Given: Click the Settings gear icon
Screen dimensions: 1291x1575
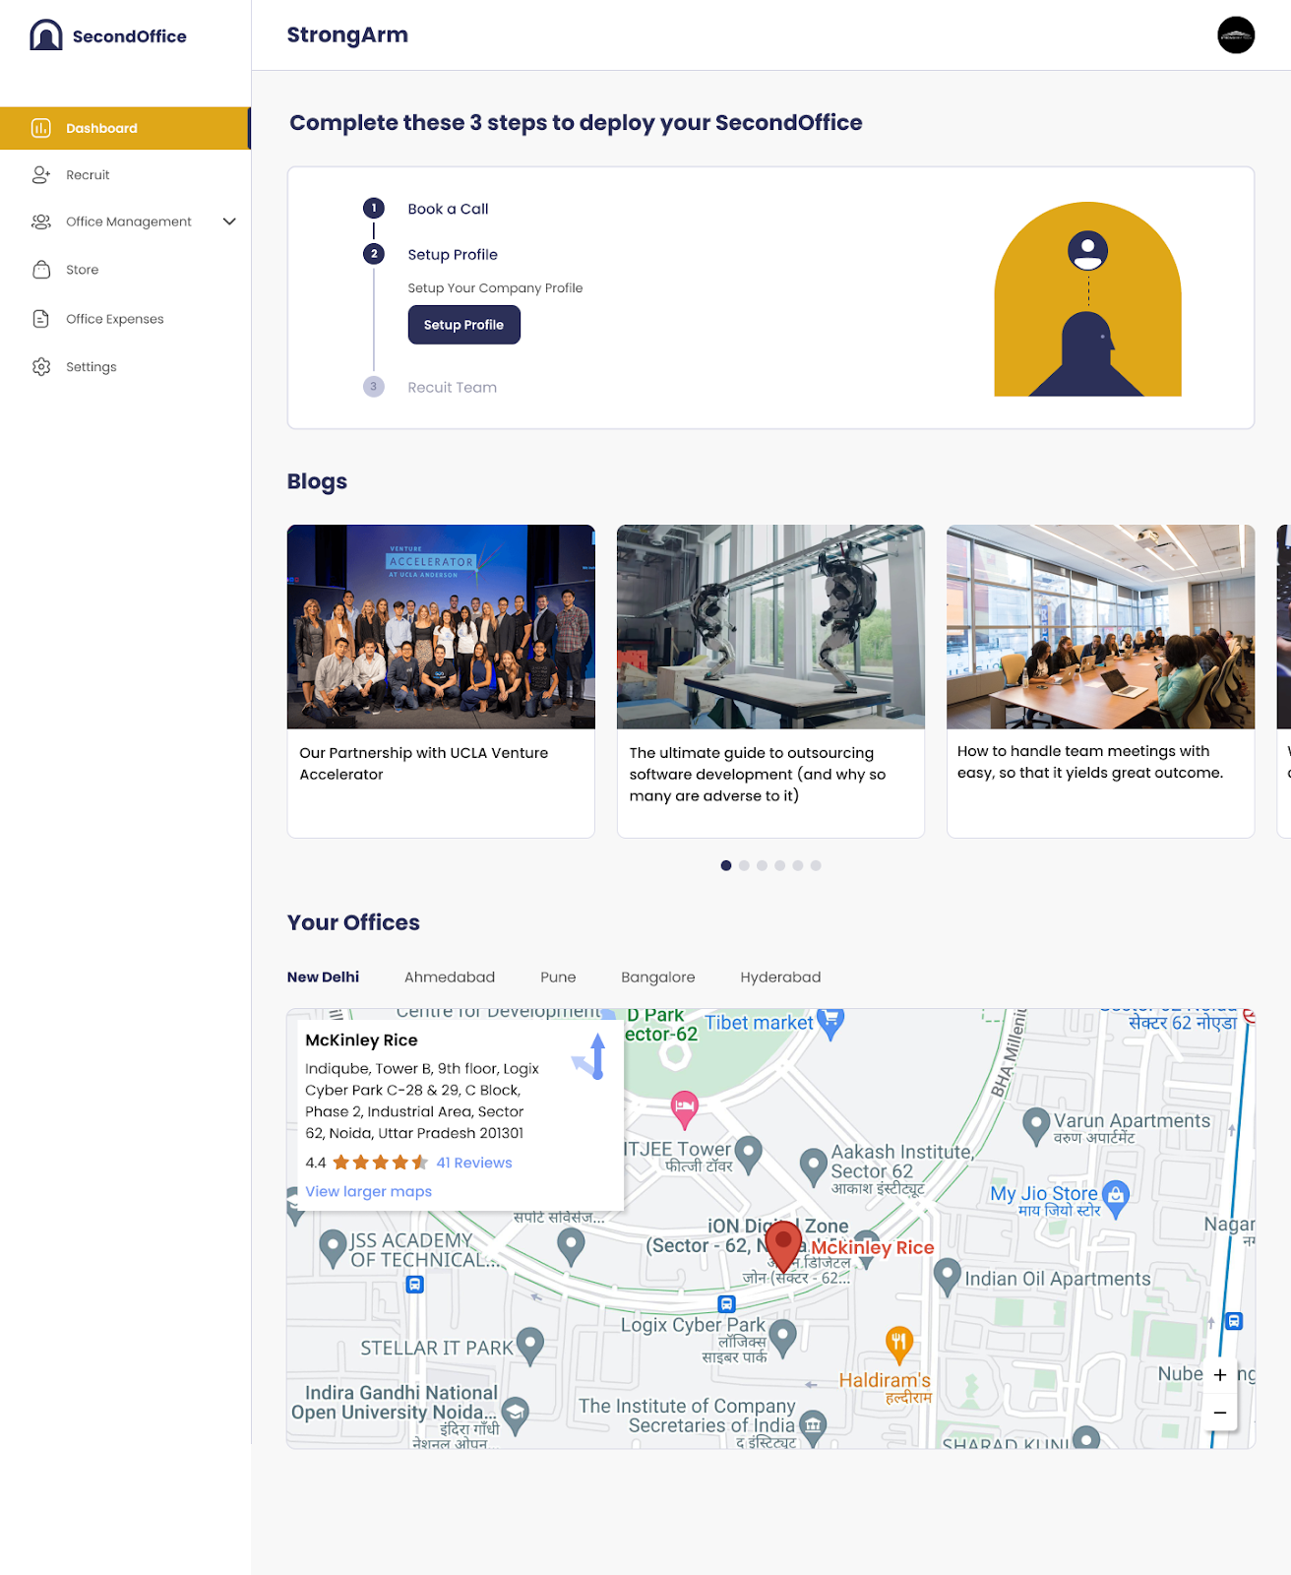Looking at the screenshot, I should [x=41, y=367].
